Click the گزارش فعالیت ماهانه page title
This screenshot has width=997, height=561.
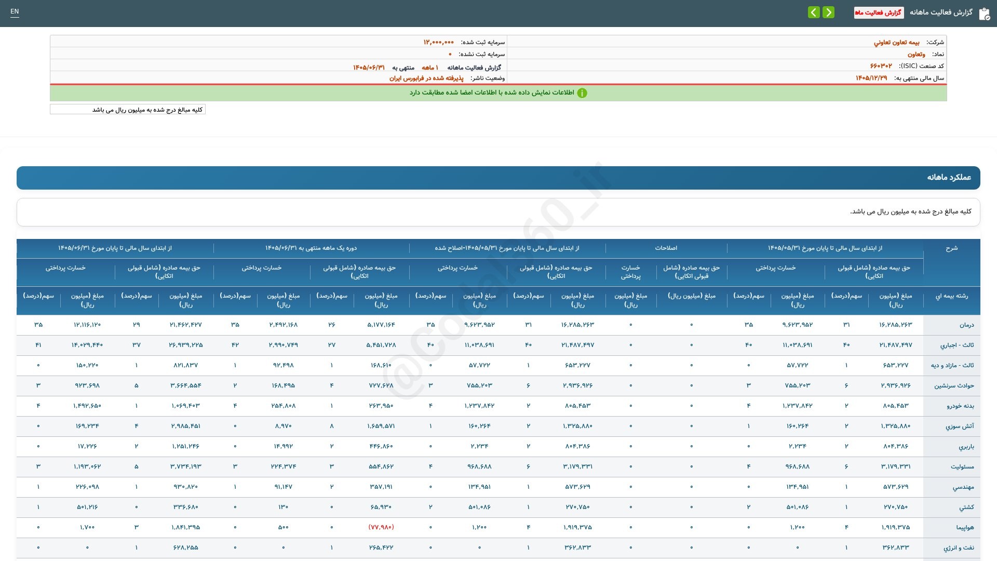941,12
